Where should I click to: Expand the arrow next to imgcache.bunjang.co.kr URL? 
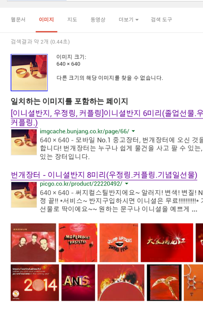coord(133,131)
